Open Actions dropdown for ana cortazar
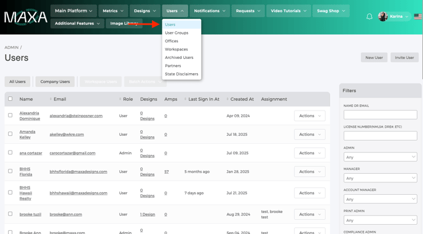This screenshot has width=423, height=234. pyautogui.click(x=310, y=153)
